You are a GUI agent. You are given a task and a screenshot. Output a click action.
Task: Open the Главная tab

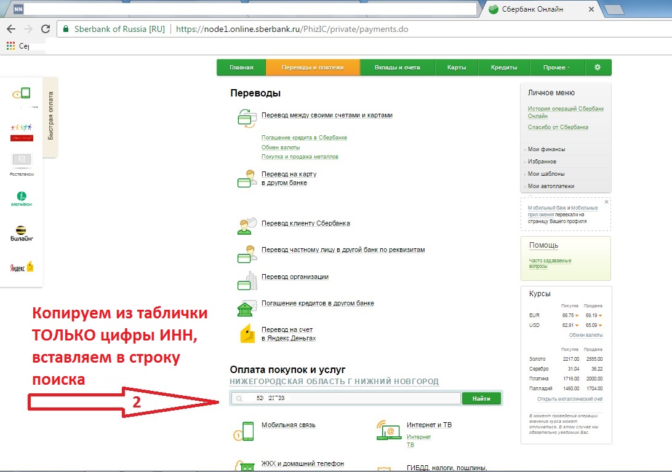(x=241, y=67)
